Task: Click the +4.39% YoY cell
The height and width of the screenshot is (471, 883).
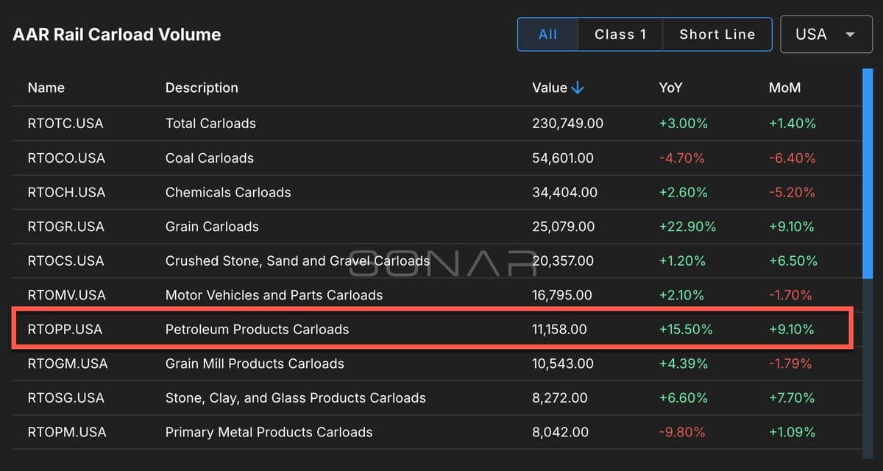Action: tap(684, 364)
